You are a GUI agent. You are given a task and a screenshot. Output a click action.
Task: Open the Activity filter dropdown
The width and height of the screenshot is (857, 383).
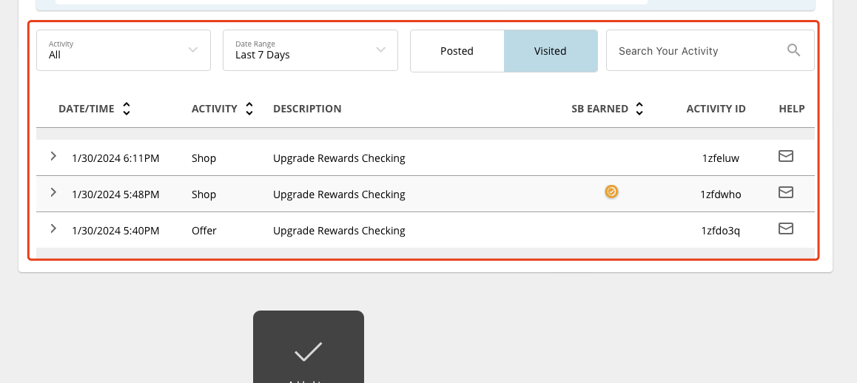[124, 50]
